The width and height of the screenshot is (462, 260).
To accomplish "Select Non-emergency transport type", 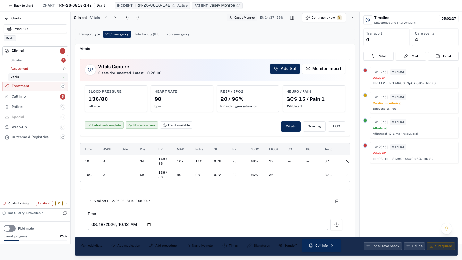I will click(178, 34).
